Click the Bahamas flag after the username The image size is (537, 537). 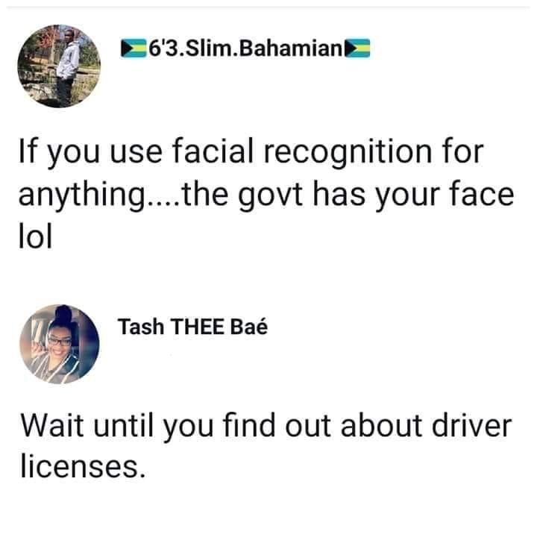pos(357,48)
